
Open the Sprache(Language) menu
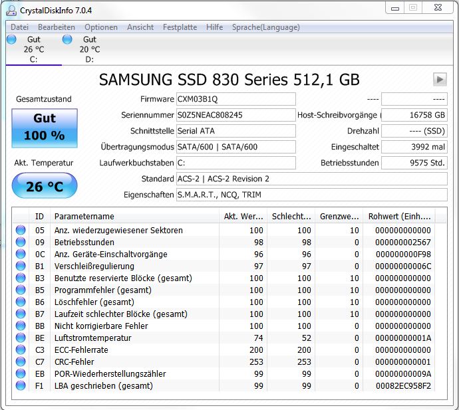[266, 27]
